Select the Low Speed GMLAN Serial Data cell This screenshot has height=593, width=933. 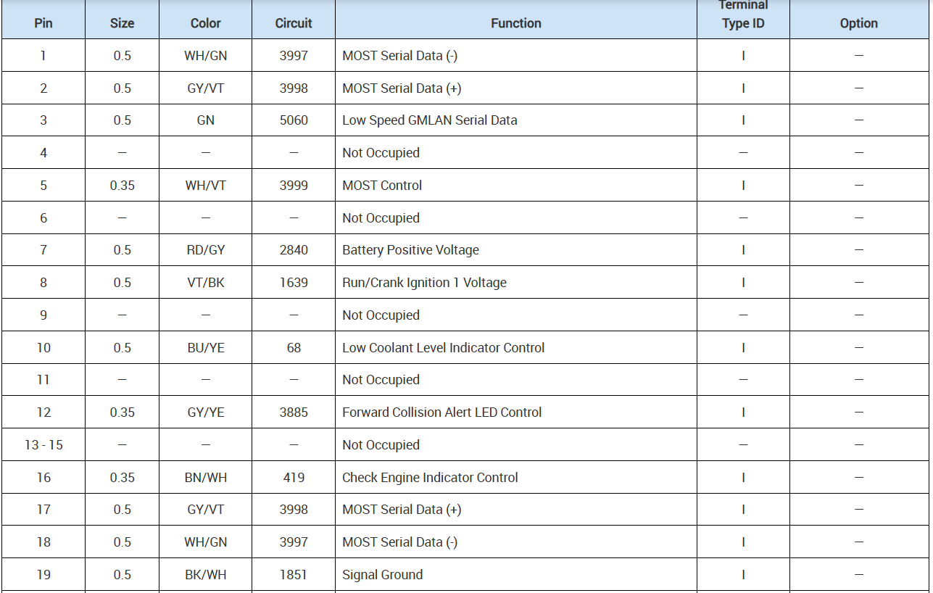tap(430, 120)
